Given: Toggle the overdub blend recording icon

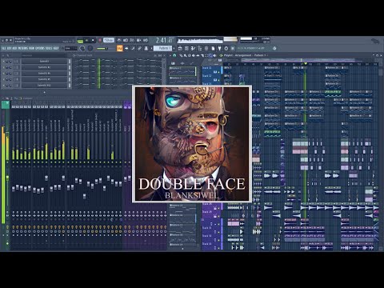Looking at the screenshot, I should point(138,41).
